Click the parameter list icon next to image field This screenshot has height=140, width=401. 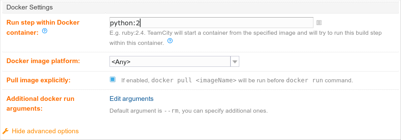tap(319, 23)
